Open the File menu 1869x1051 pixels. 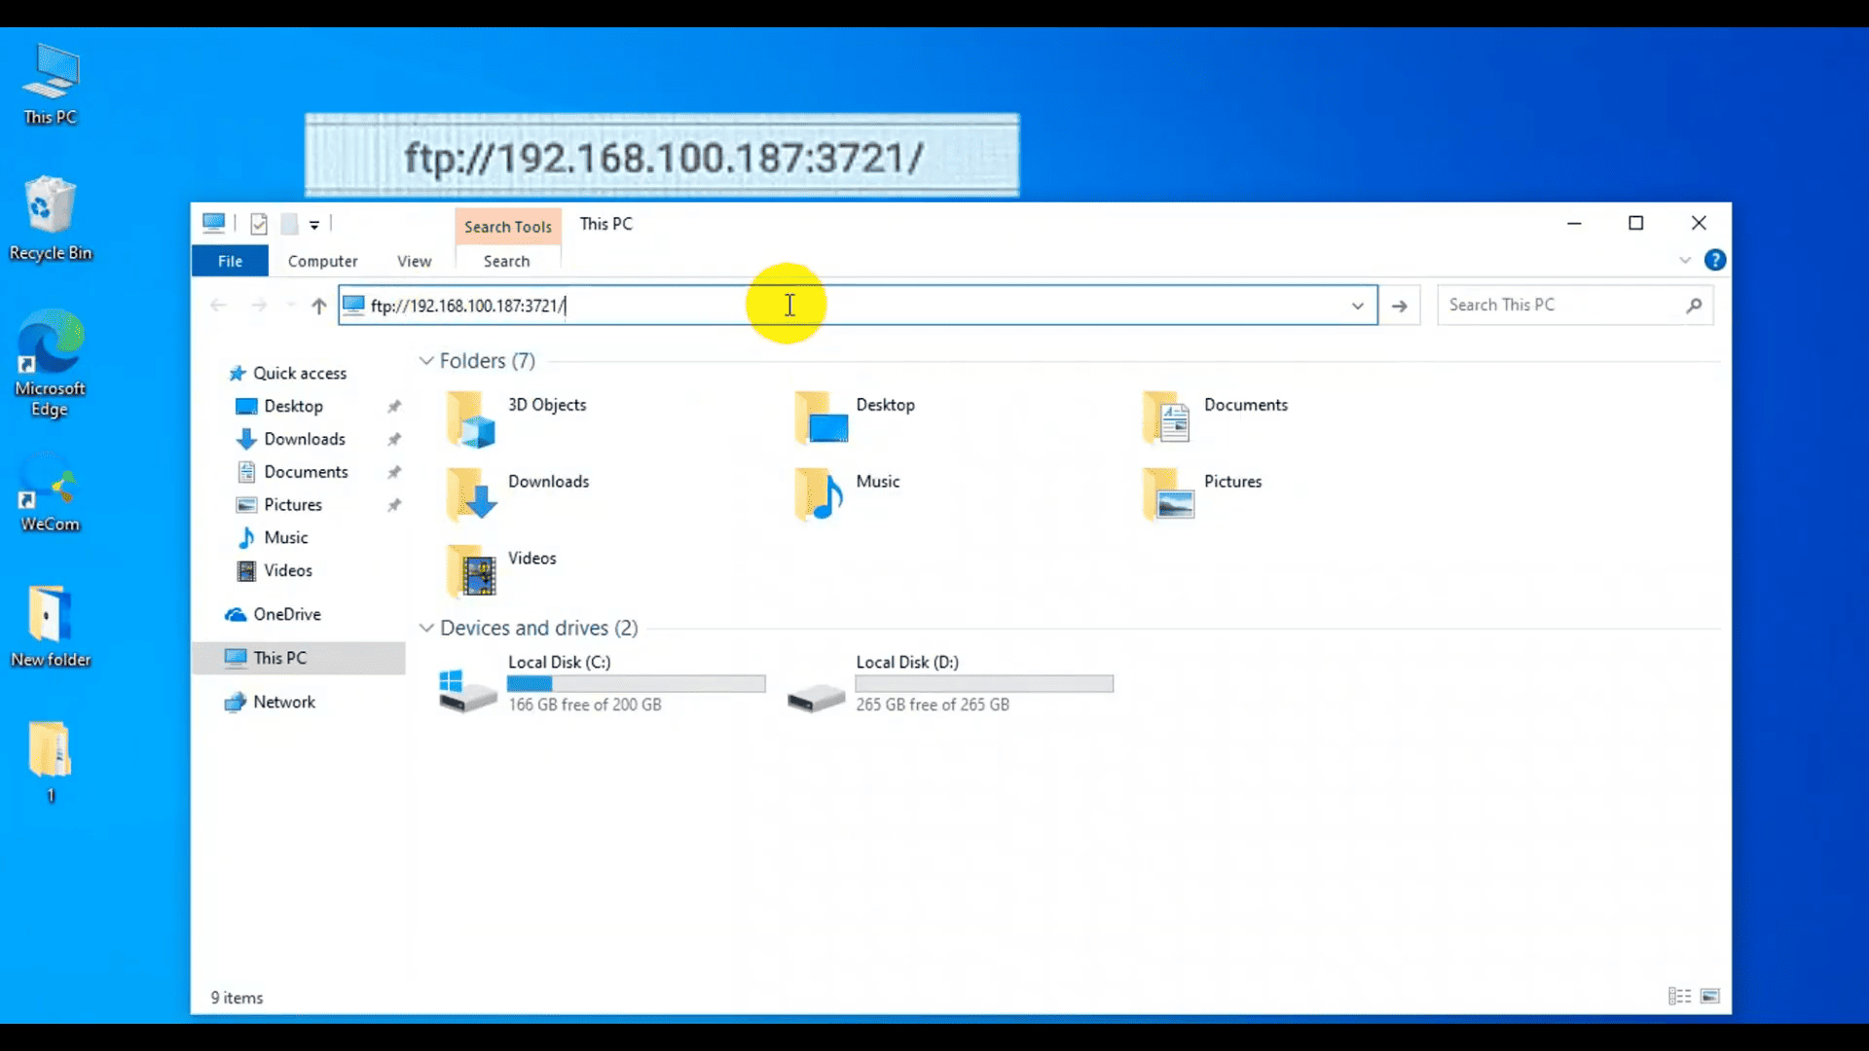[x=230, y=261]
